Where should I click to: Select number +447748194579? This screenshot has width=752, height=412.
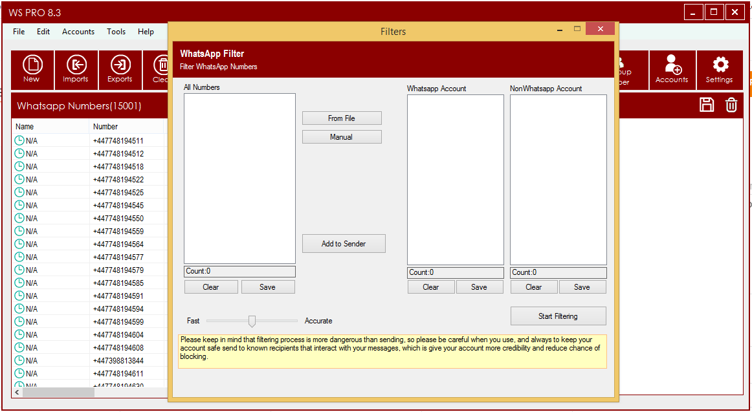[118, 270]
